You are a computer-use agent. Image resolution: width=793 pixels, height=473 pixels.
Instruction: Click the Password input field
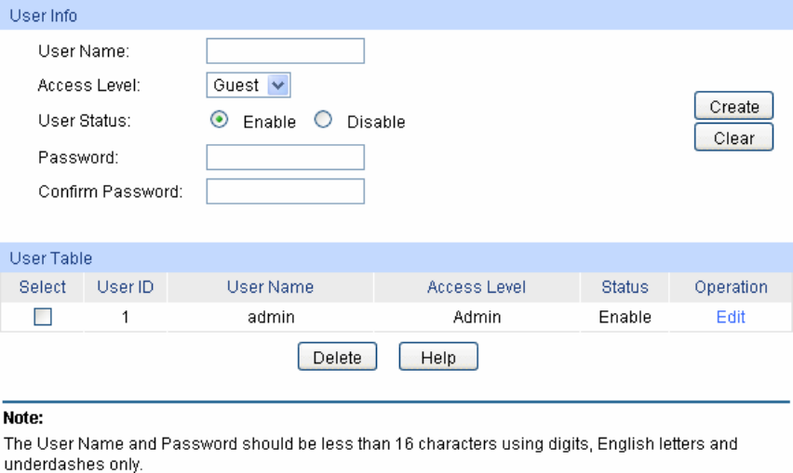(285, 157)
